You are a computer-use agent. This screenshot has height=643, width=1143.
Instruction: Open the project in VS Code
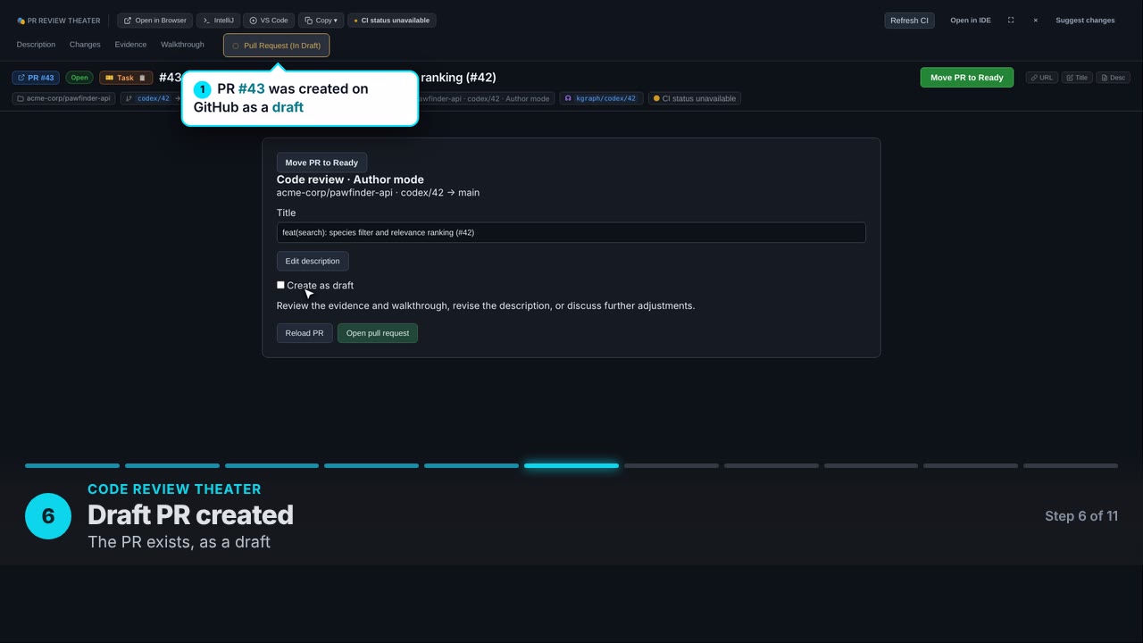pos(268,20)
